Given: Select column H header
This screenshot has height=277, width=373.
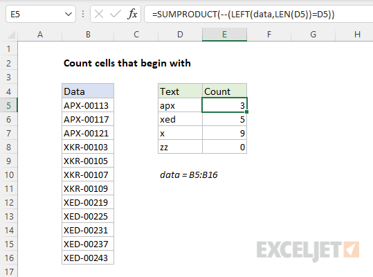Looking at the screenshot, I should 354,35.
